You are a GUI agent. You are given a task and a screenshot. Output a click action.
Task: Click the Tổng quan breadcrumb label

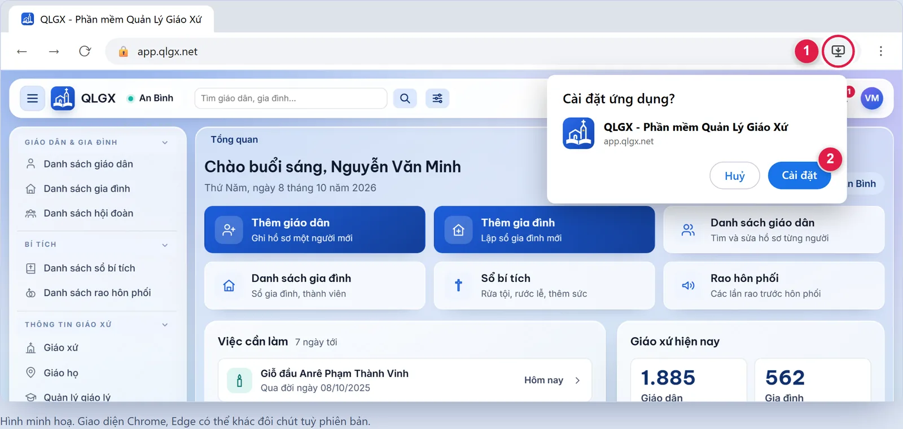click(x=234, y=139)
